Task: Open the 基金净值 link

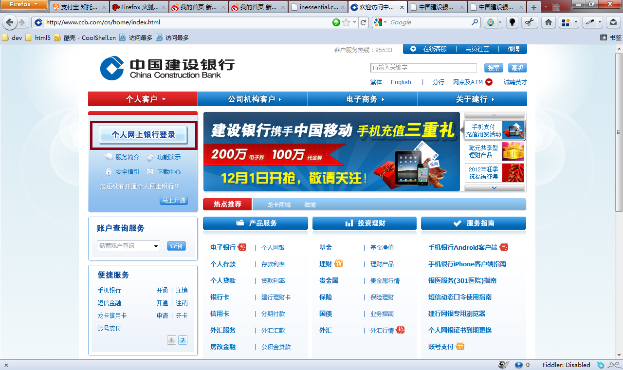Action: (382, 247)
